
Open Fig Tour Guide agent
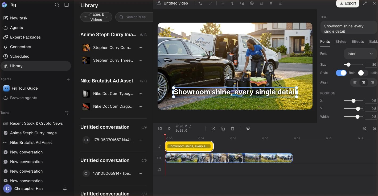pos(36,88)
